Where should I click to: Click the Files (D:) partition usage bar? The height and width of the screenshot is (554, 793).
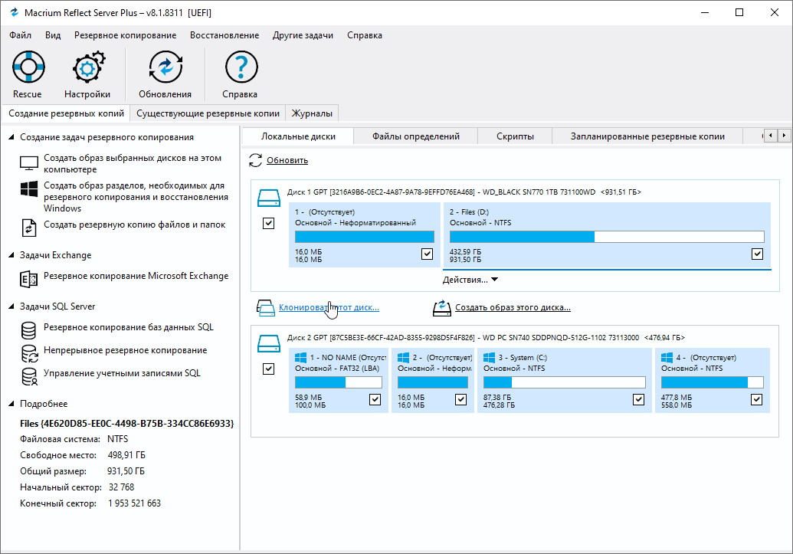pyautogui.click(x=607, y=237)
